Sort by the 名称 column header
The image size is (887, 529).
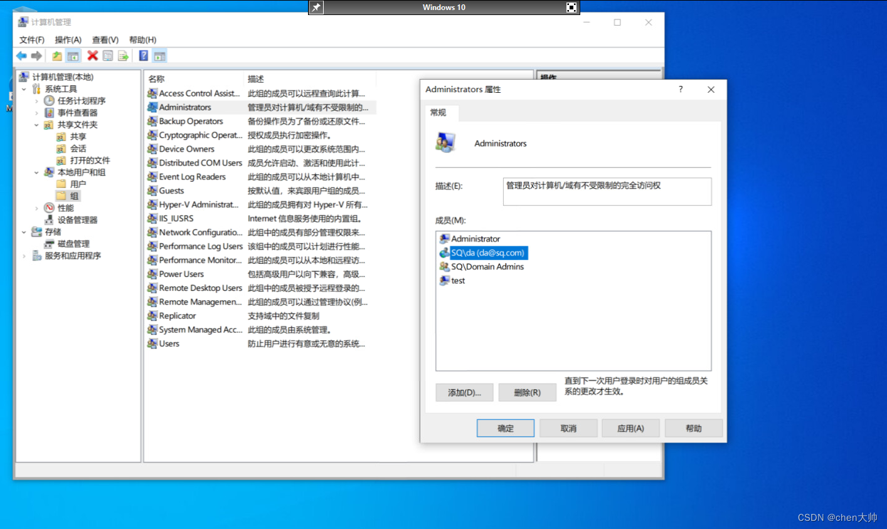click(194, 79)
